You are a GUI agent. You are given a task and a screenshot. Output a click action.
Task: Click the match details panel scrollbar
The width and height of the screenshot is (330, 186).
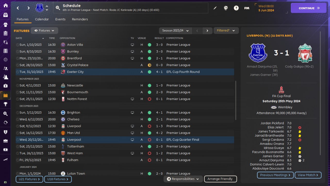320,93
